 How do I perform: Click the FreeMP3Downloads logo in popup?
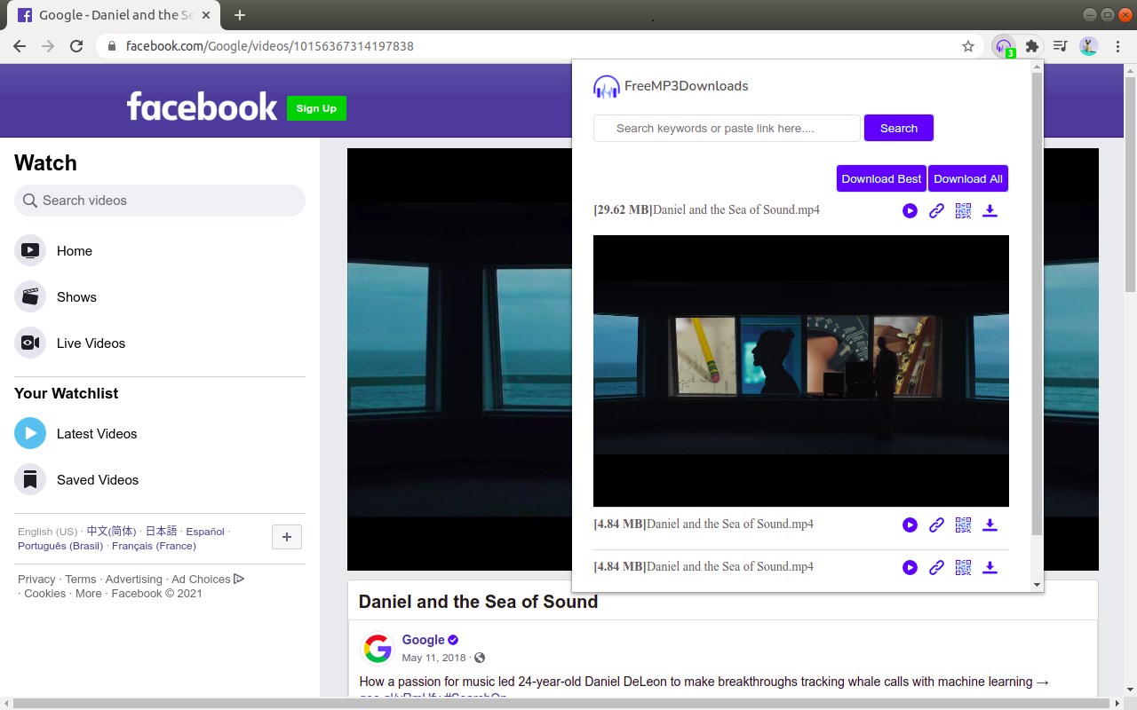pos(671,86)
